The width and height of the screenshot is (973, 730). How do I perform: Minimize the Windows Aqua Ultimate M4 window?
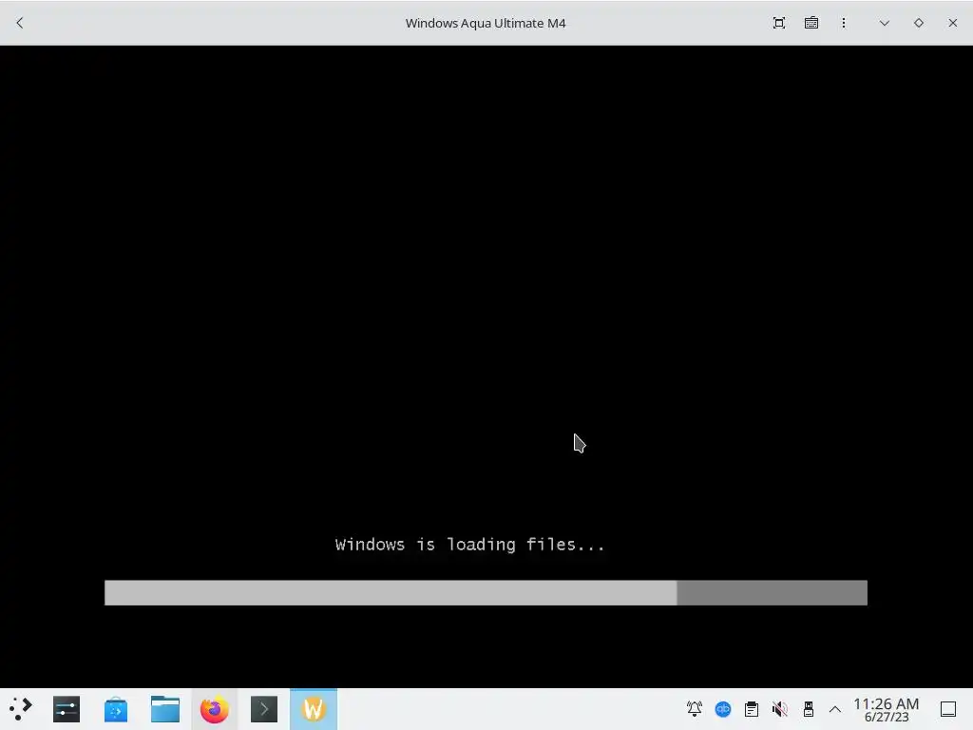click(885, 23)
